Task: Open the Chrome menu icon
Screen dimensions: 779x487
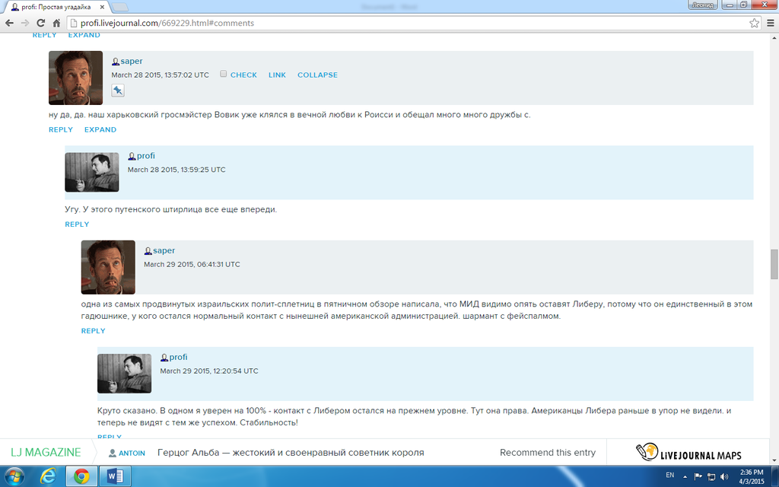Action: click(771, 23)
